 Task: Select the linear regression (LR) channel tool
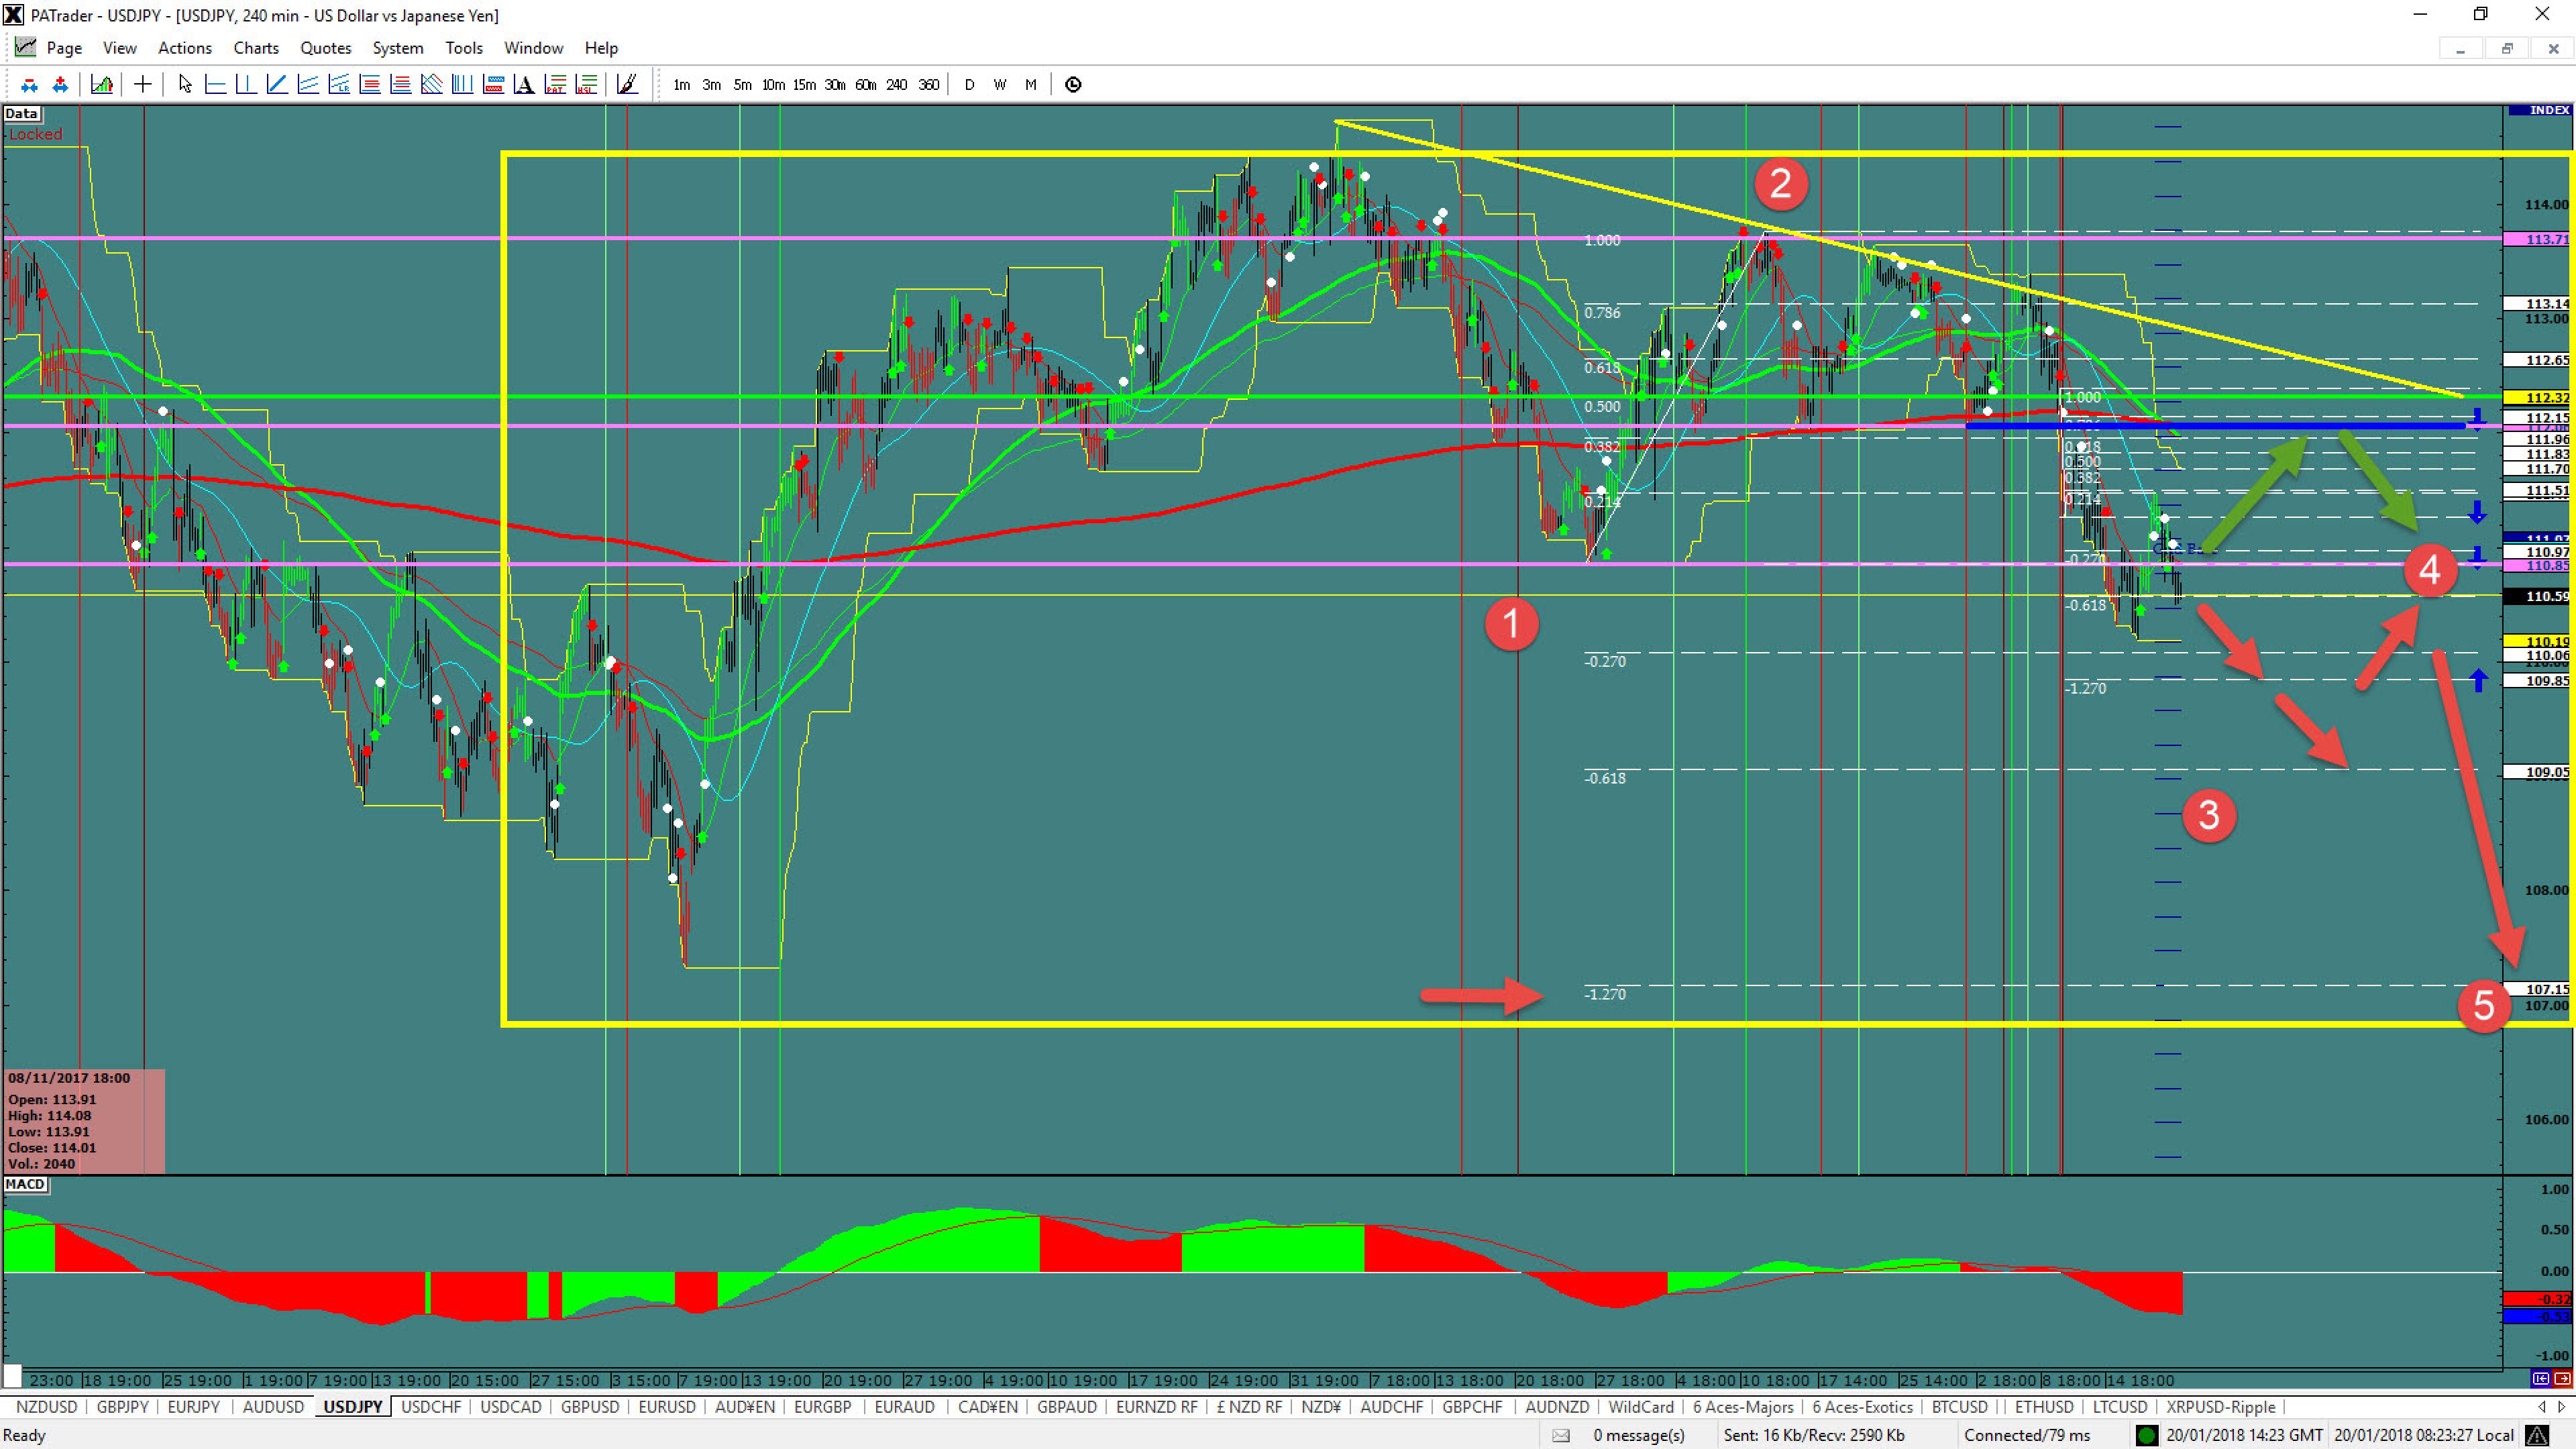point(339,85)
